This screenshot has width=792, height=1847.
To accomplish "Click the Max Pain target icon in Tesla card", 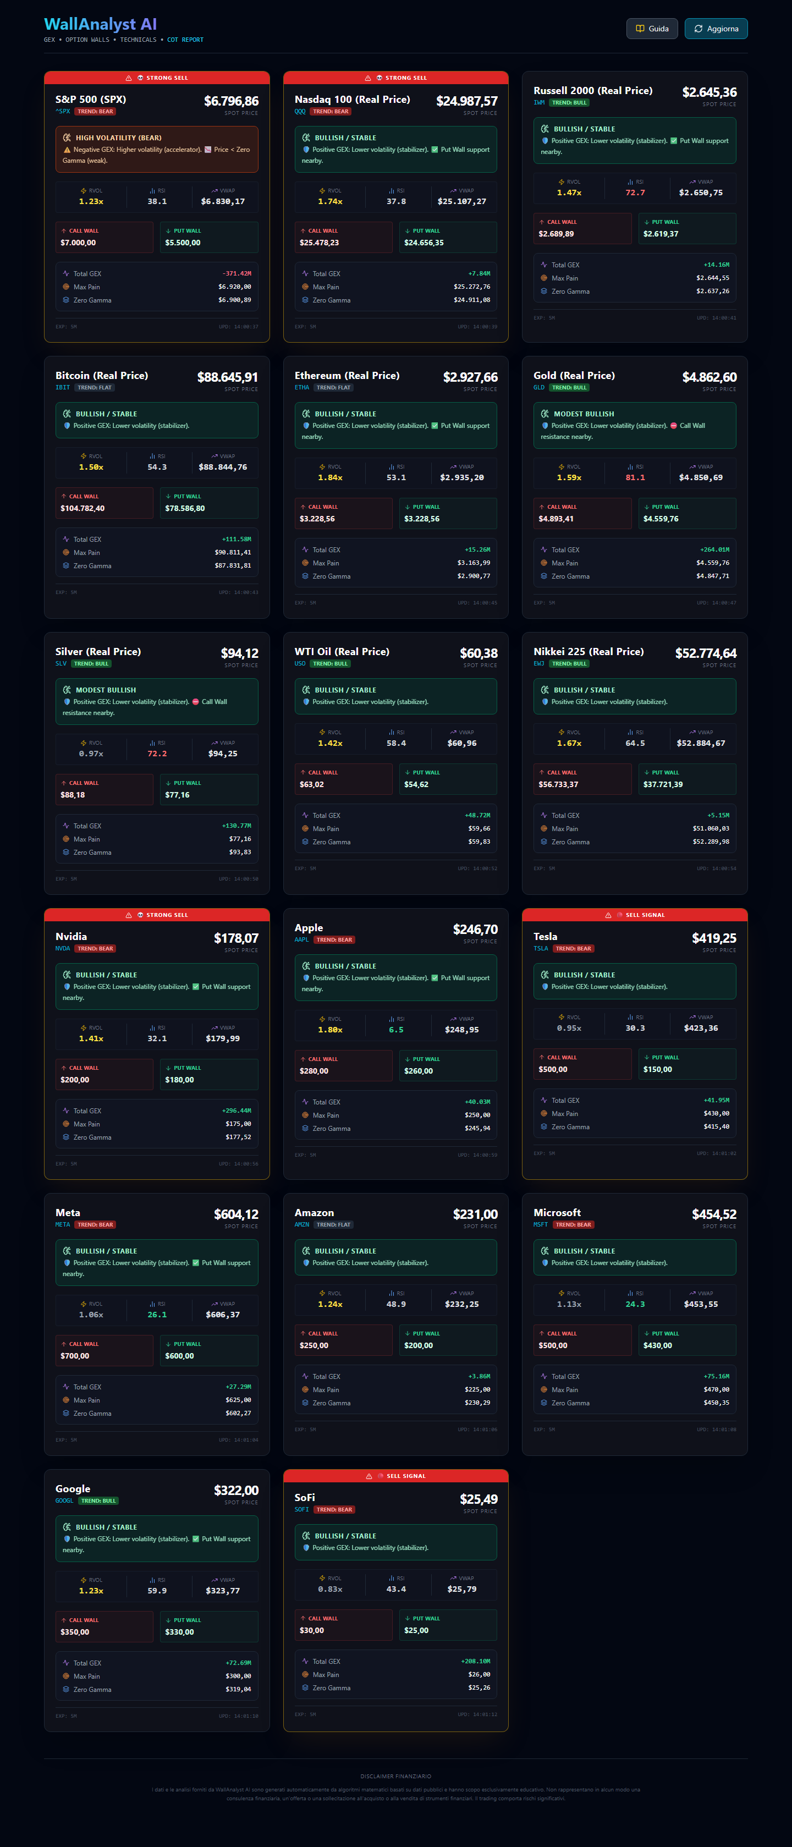I will [x=544, y=1113].
